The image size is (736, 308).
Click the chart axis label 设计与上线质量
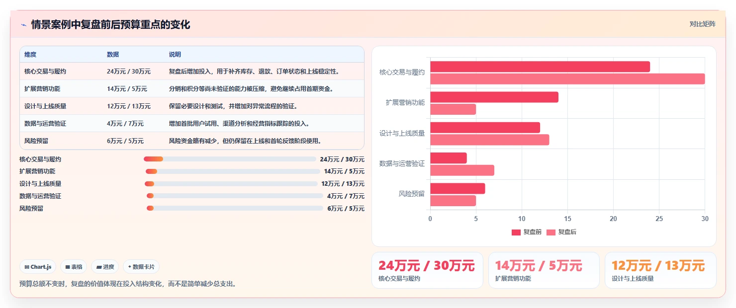[x=402, y=133]
